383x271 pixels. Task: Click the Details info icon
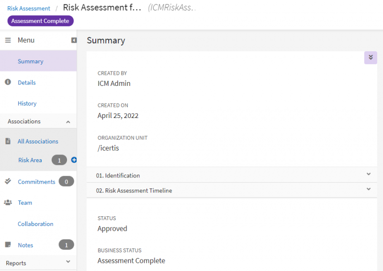[8, 82]
